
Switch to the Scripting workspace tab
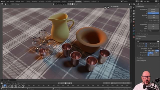[x=94, y=1]
